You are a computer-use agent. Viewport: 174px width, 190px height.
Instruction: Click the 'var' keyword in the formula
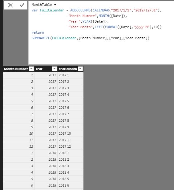[x=35, y=10]
